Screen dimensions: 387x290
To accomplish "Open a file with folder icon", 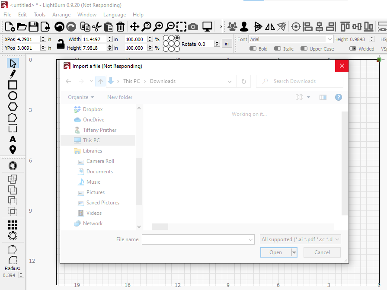I will tap(22, 26).
